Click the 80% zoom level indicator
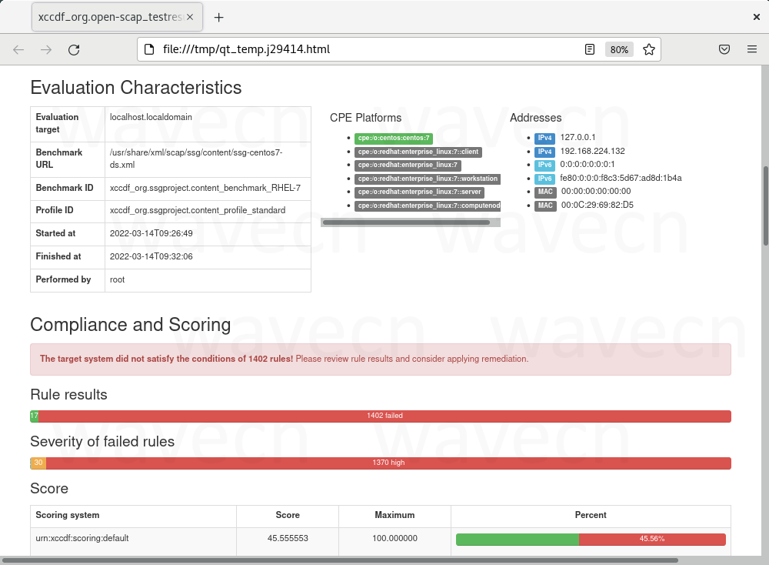 (x=619, y=49)
